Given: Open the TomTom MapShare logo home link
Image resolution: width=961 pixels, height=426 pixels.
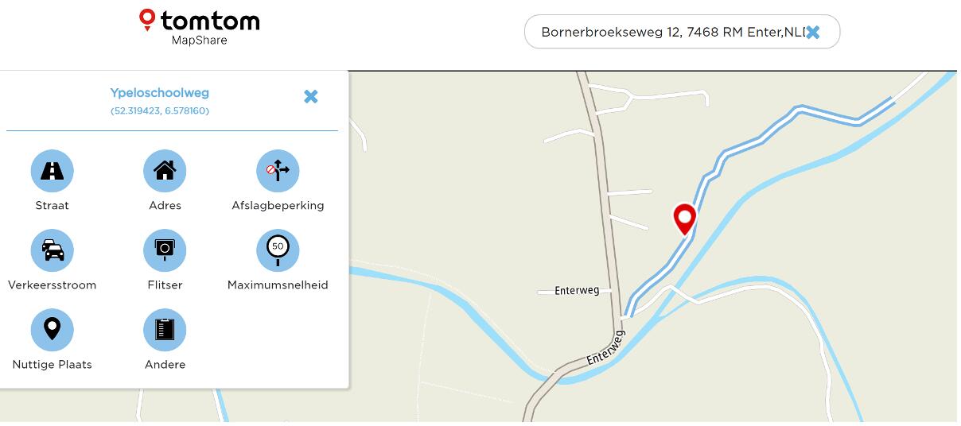Looking at the screenshot, I should click(200, 27).
